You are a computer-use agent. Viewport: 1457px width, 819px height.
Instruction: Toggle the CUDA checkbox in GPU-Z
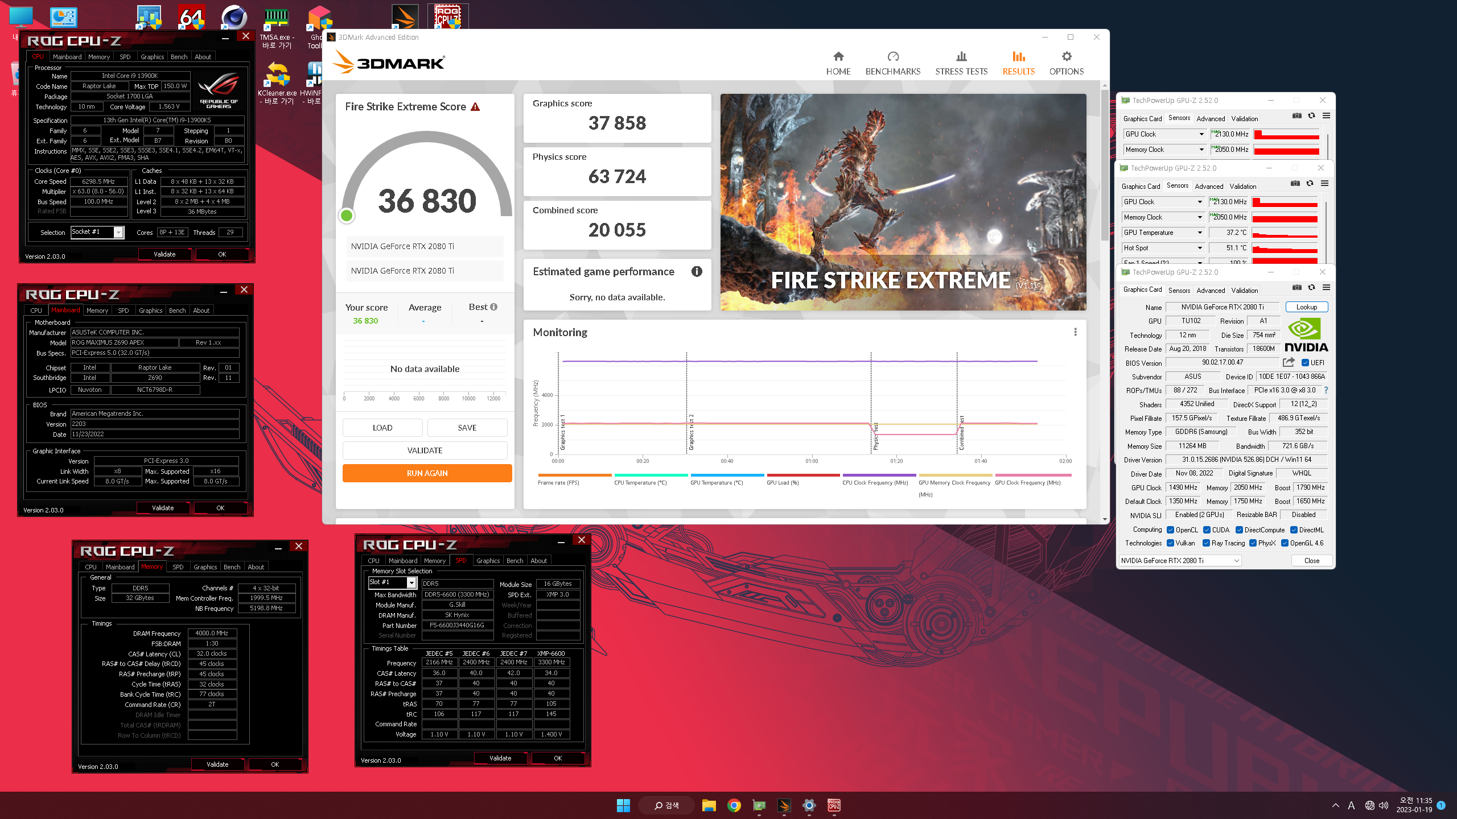click(x=1207, y=530)
